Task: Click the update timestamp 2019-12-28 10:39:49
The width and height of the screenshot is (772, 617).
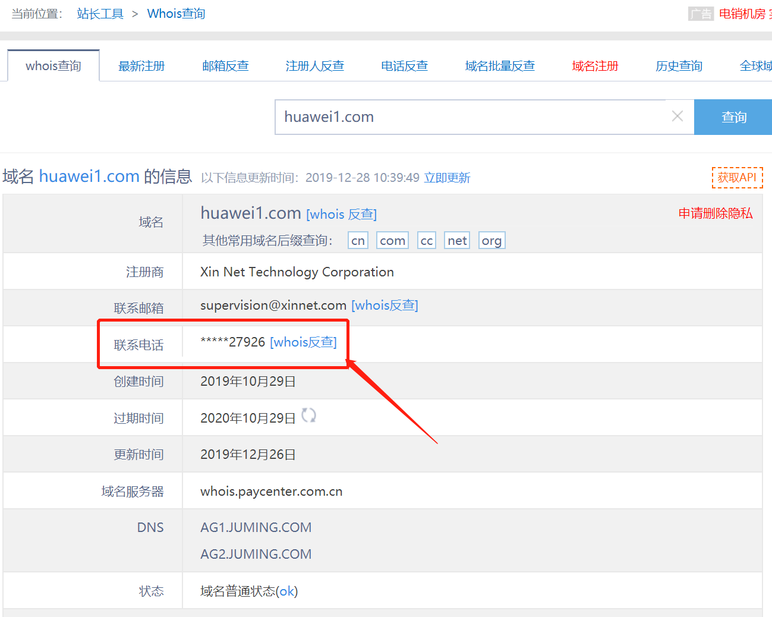Action: pos(363,178)
